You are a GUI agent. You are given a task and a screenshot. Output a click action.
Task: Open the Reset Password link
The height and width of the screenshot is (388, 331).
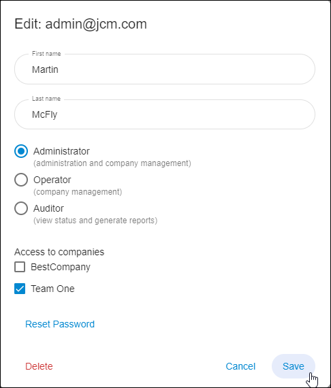[60, 324]
